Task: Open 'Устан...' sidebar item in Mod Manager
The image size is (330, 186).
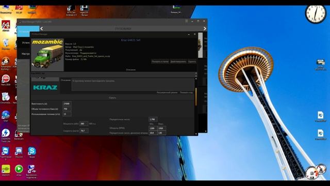Action: [26, 42]
